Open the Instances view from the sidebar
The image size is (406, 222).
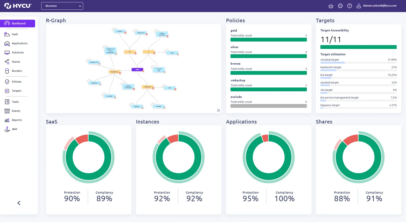pos(18,52)
